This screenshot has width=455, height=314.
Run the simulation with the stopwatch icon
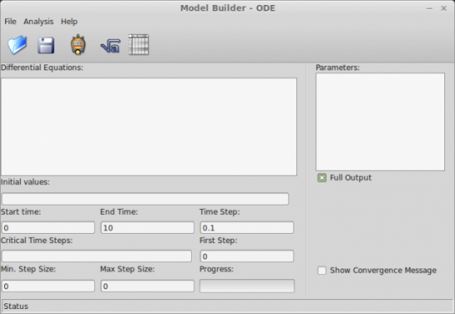(78, 45)
